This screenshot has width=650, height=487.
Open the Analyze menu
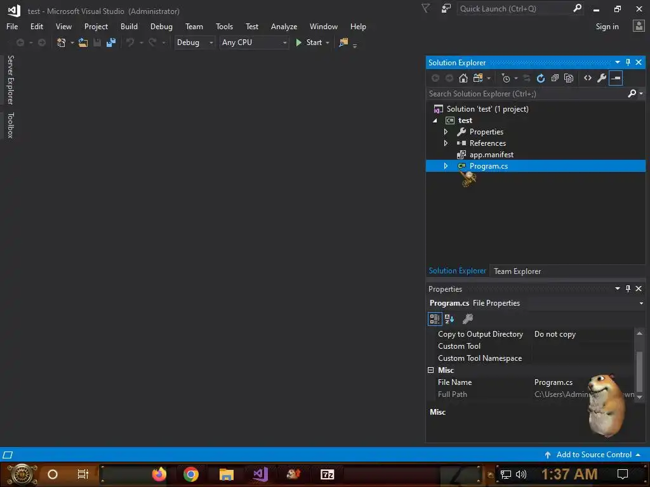pyautogui.click(x=284, y=27)
